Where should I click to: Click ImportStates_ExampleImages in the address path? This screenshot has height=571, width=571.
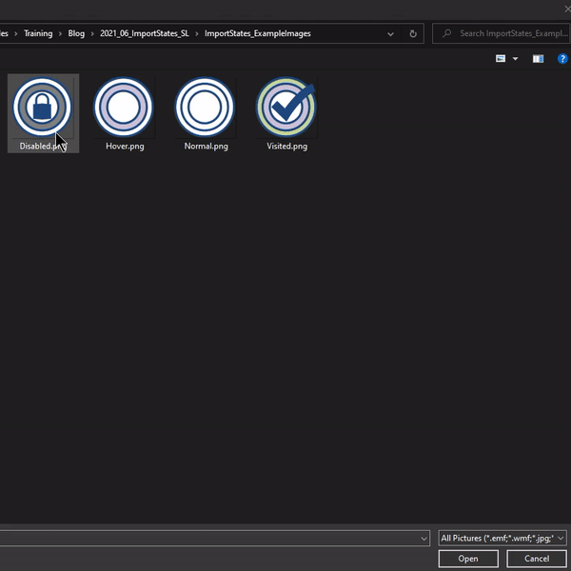(x=257, y=33)
